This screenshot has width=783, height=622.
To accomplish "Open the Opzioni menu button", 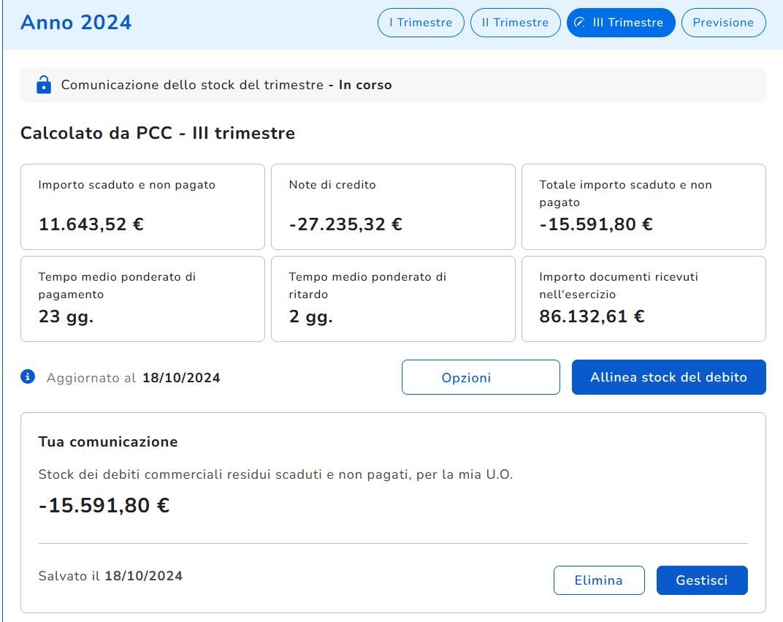I will tap(481, 377).
